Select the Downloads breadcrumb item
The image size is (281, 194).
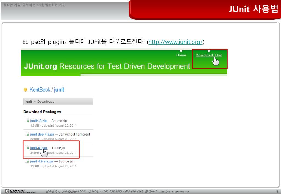[46, 102]
